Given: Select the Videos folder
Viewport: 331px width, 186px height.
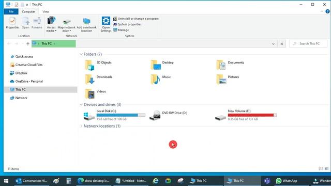Looking at the screenshot, I should pos(95,94).
